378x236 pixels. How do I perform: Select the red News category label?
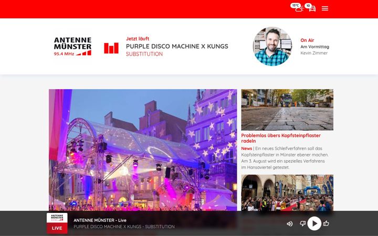(246, 148)
